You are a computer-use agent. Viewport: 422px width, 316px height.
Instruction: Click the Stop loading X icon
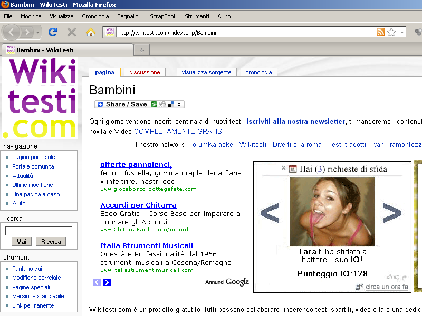pyautogui.click(x=72, y=32)
